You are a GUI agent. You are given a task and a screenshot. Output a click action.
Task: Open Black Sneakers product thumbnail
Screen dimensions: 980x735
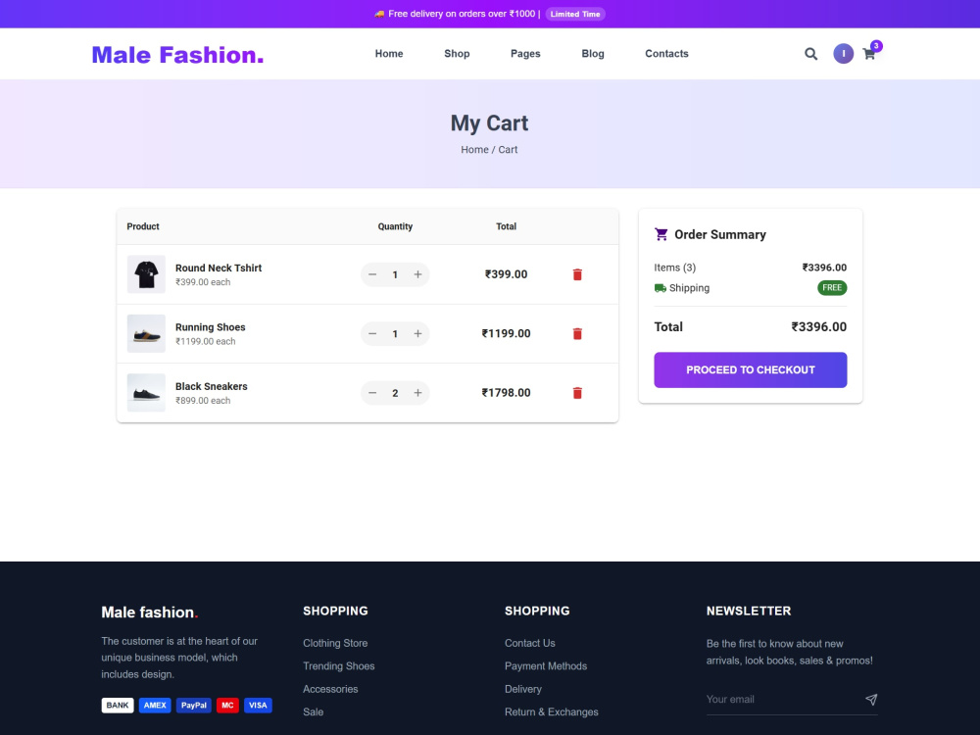click(146, 393)
